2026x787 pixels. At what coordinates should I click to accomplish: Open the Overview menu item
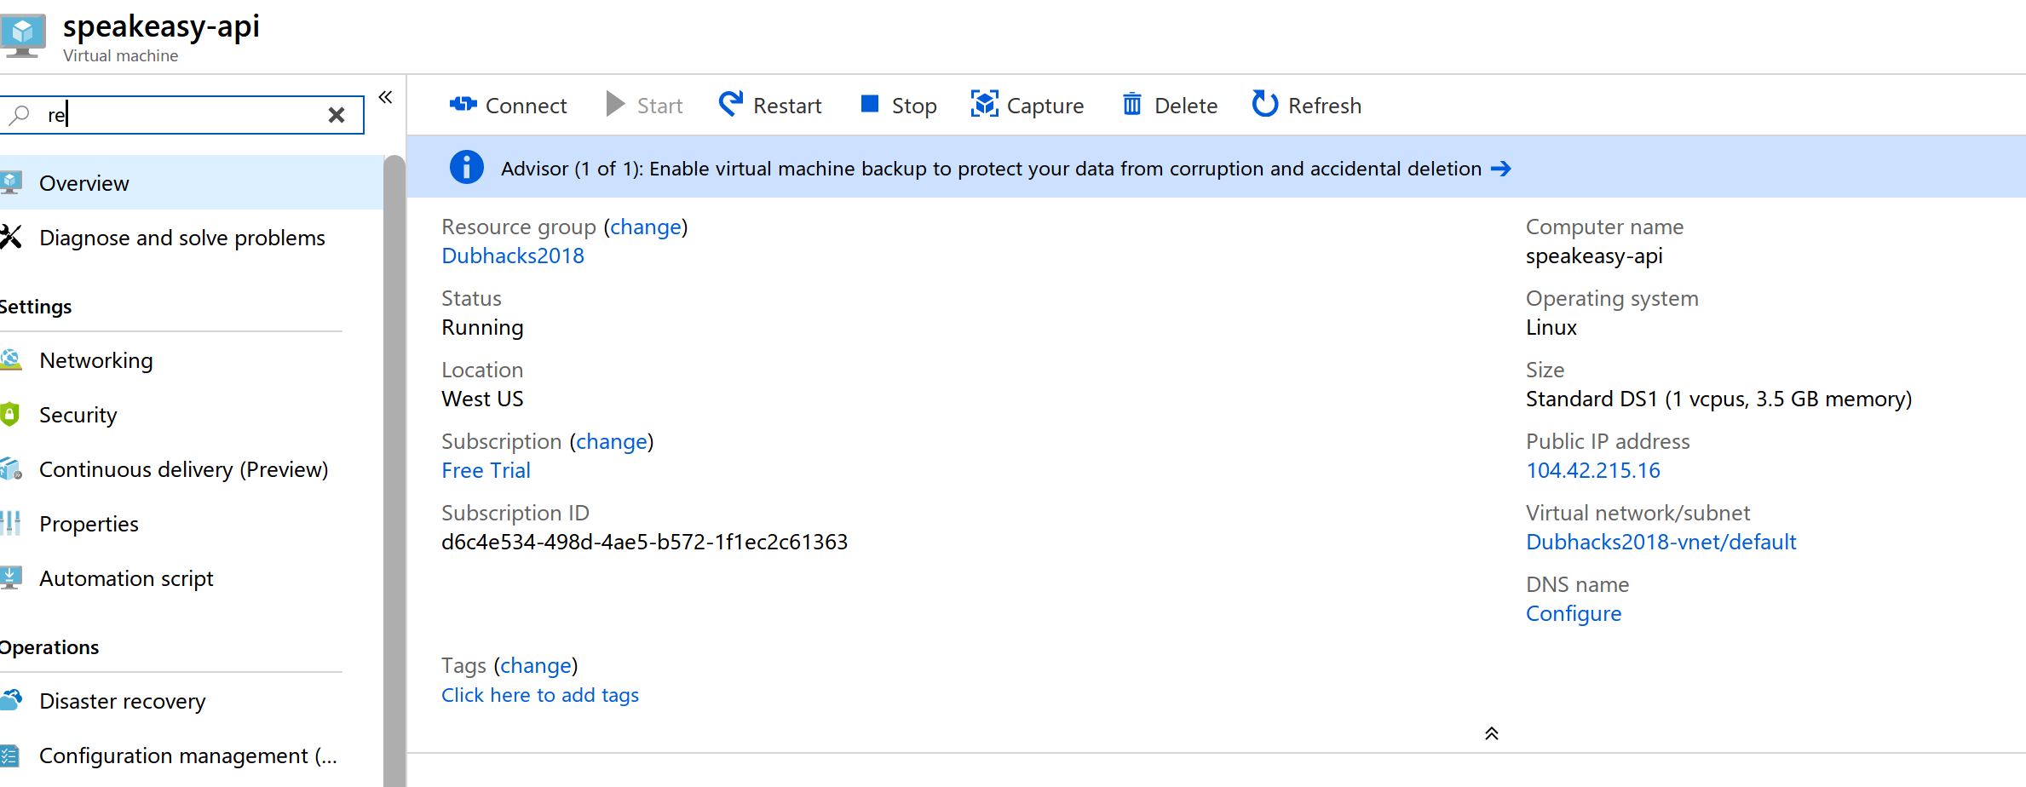point(192,182)
